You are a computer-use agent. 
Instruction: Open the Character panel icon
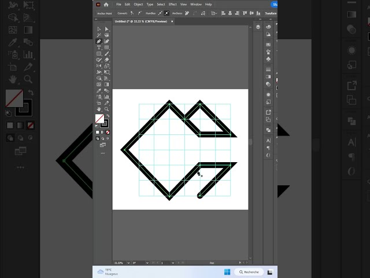pos(268,141)
